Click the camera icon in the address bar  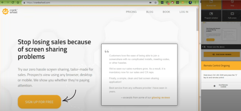(x=150, y=3)
